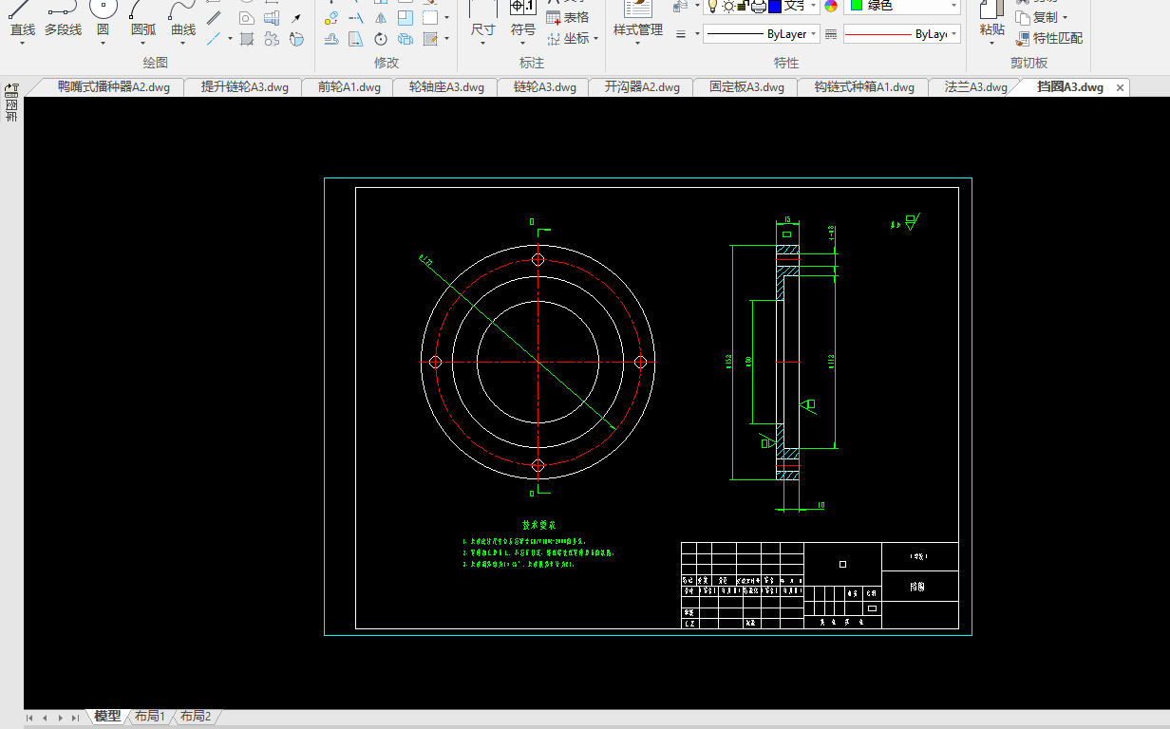
Task: Switch to the 布局1 layout tab
Action: [150, 717]
